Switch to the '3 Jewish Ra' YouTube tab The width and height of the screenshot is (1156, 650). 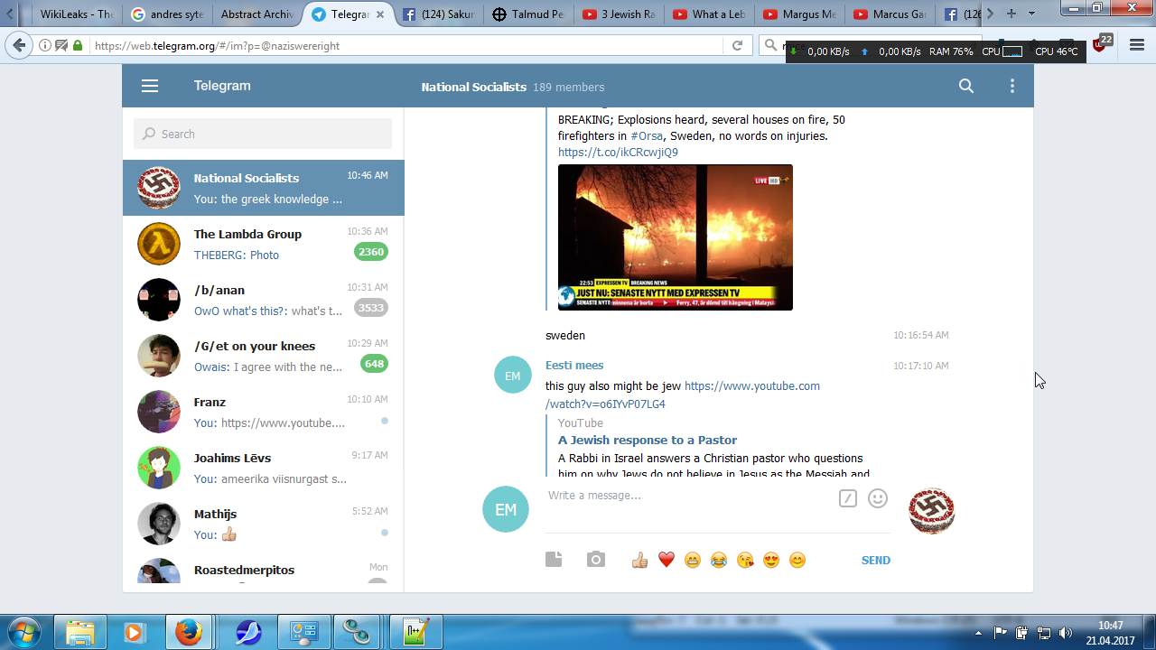click(x=619, y=14)
